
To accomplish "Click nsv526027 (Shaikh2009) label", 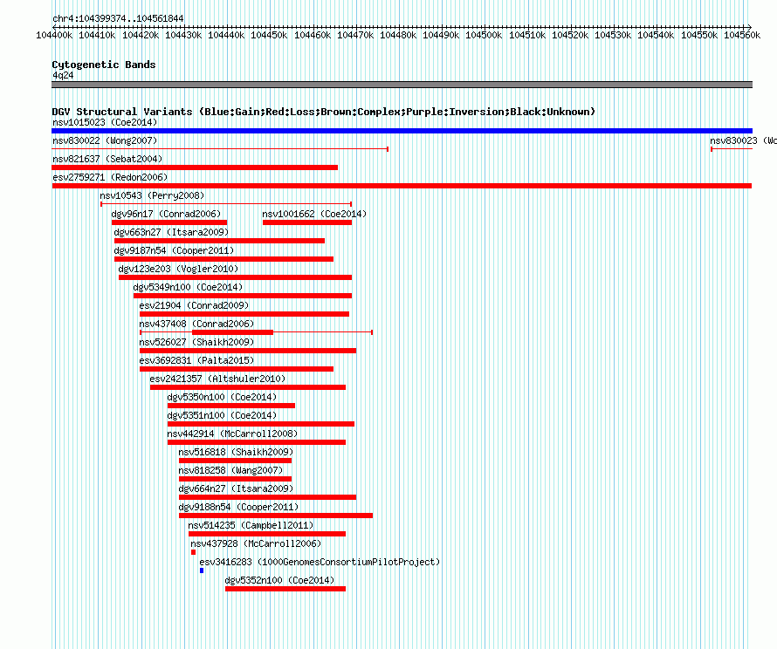I will (196, 342).
